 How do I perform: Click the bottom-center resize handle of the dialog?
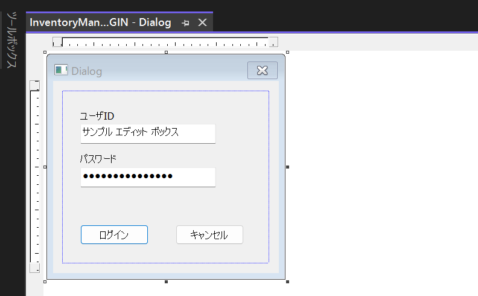[166, 282]
